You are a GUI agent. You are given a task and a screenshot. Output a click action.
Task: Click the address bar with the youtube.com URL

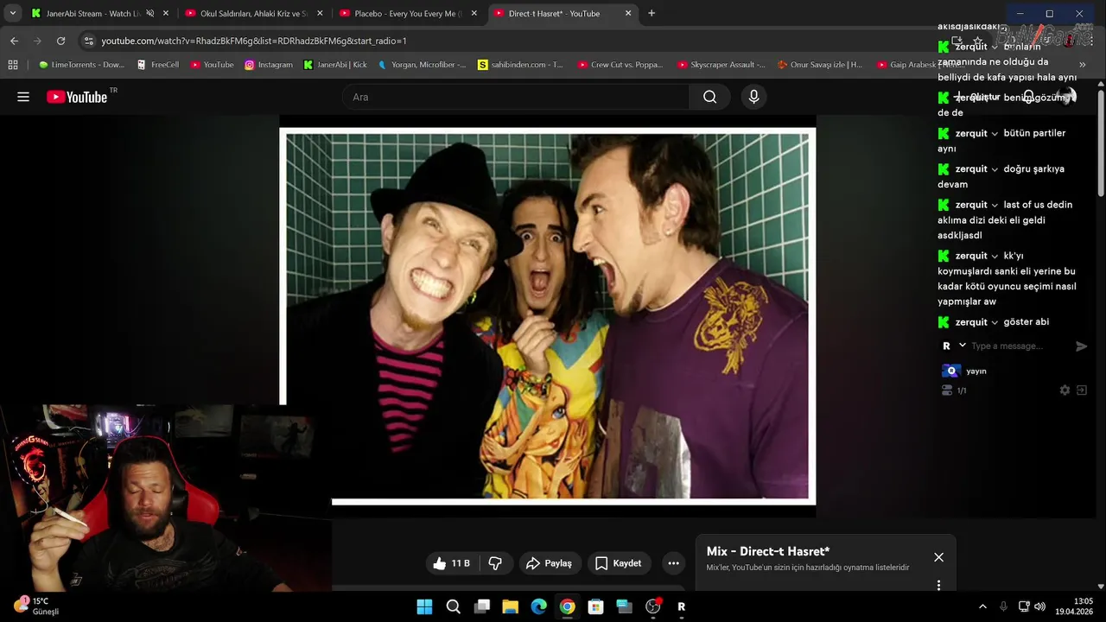pos(253,41)
